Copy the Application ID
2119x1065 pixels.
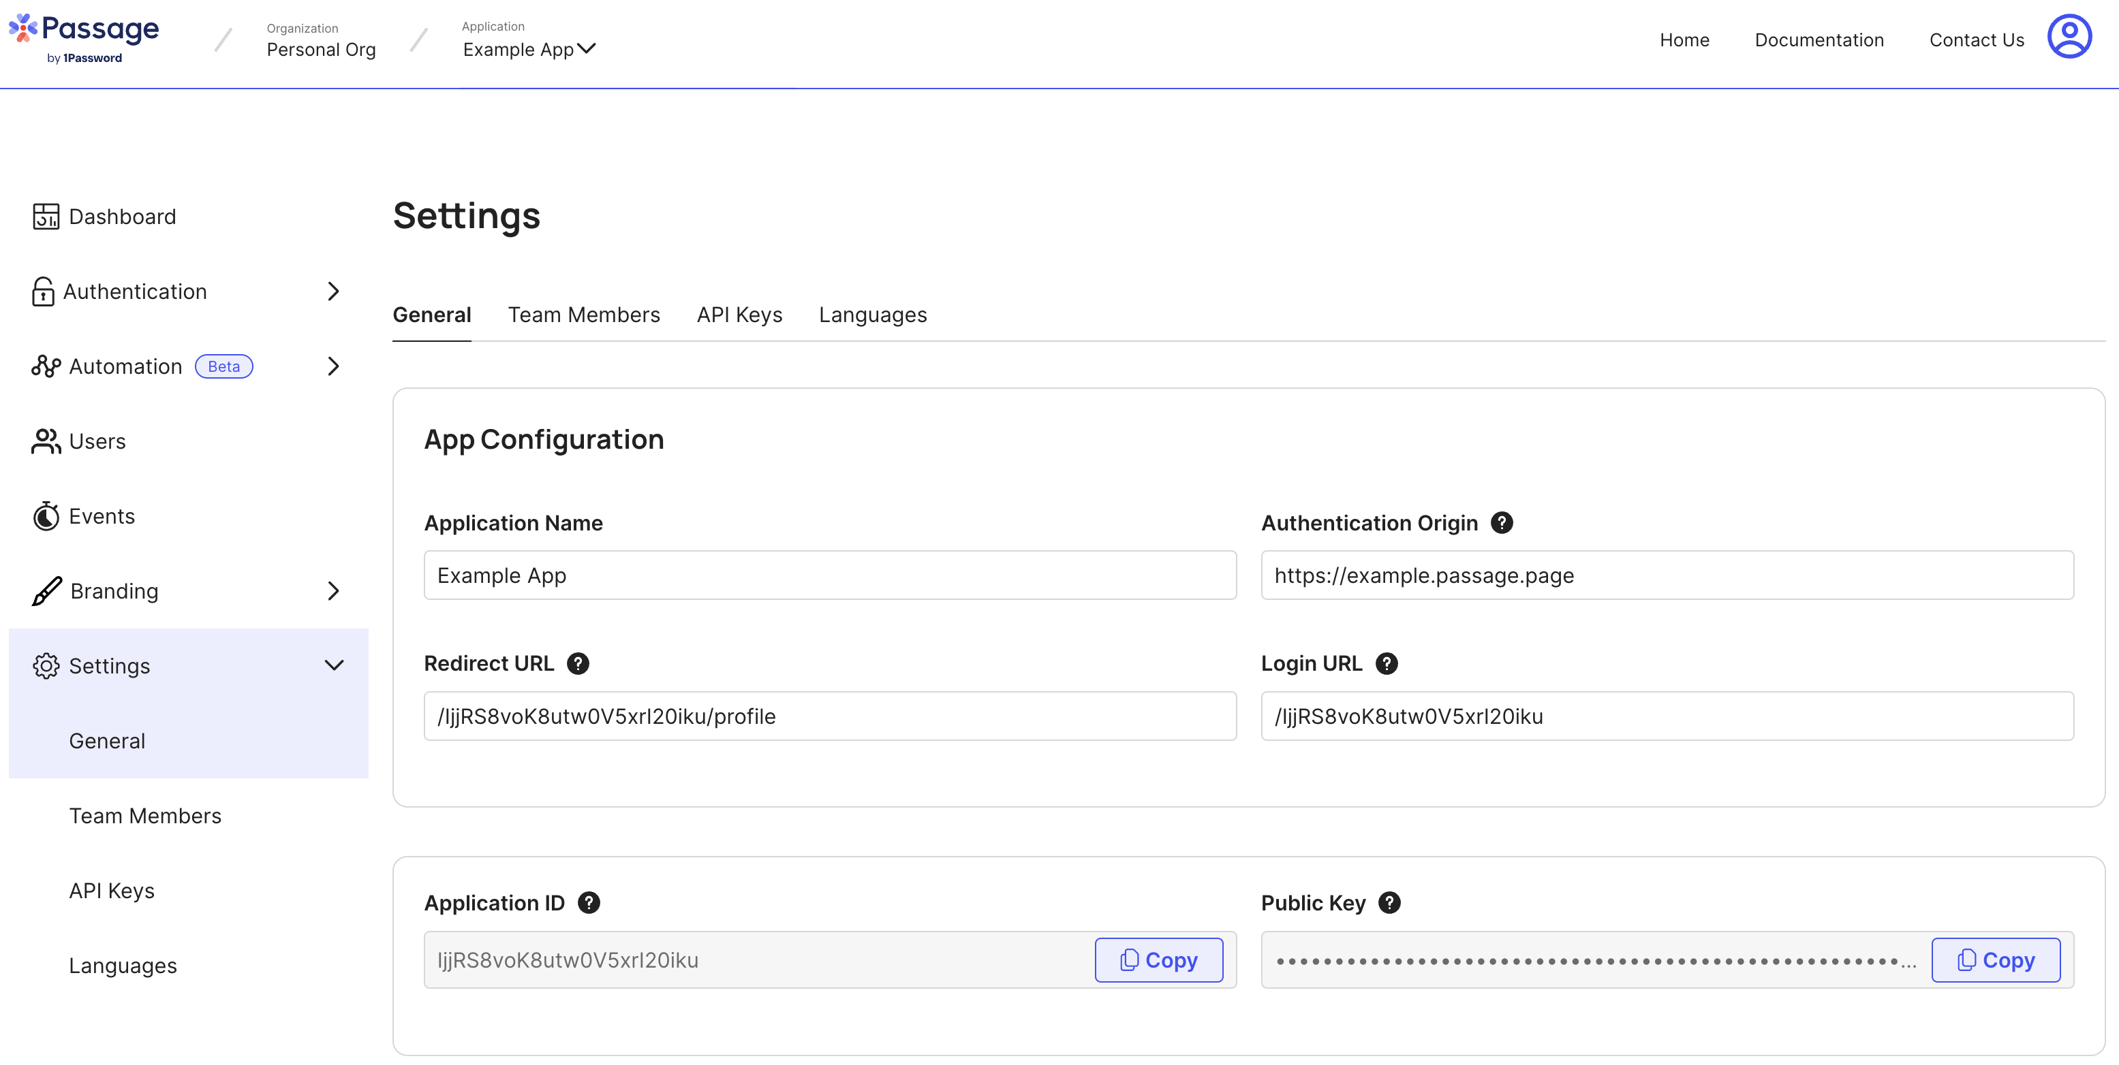[1158, 961]
